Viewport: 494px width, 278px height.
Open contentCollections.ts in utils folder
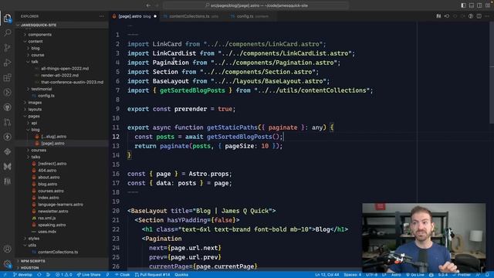(x=62, y=252)
